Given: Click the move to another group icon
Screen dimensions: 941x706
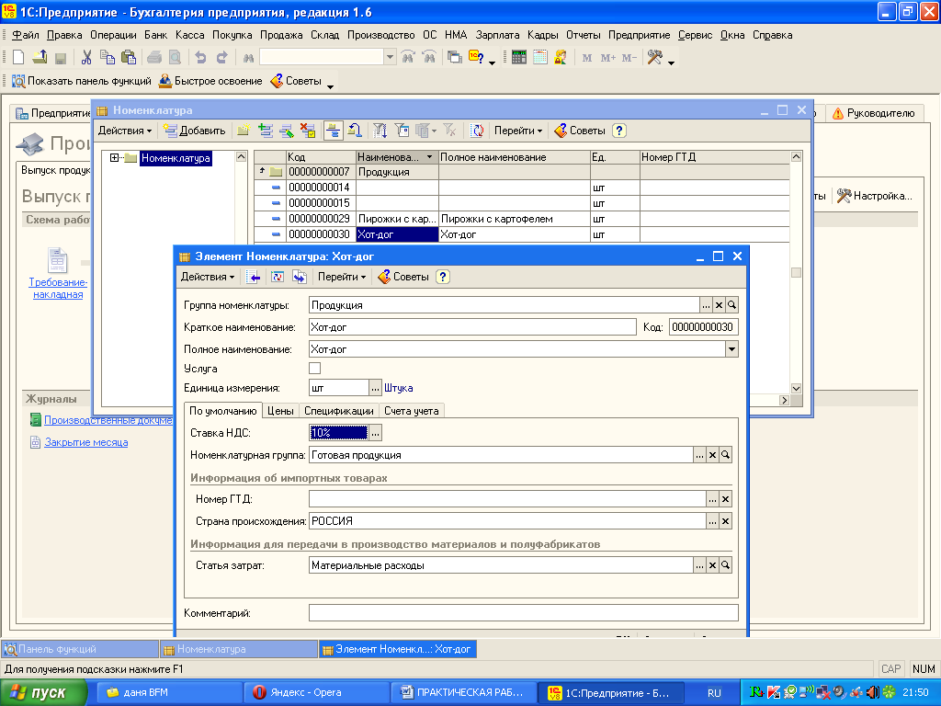Looking at the screenshot, I should (355, 131).
